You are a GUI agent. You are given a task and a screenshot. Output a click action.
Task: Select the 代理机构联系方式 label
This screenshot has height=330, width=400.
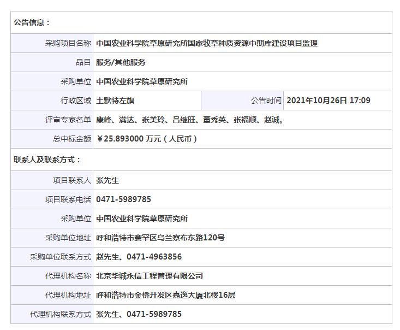tap(61, 314)
